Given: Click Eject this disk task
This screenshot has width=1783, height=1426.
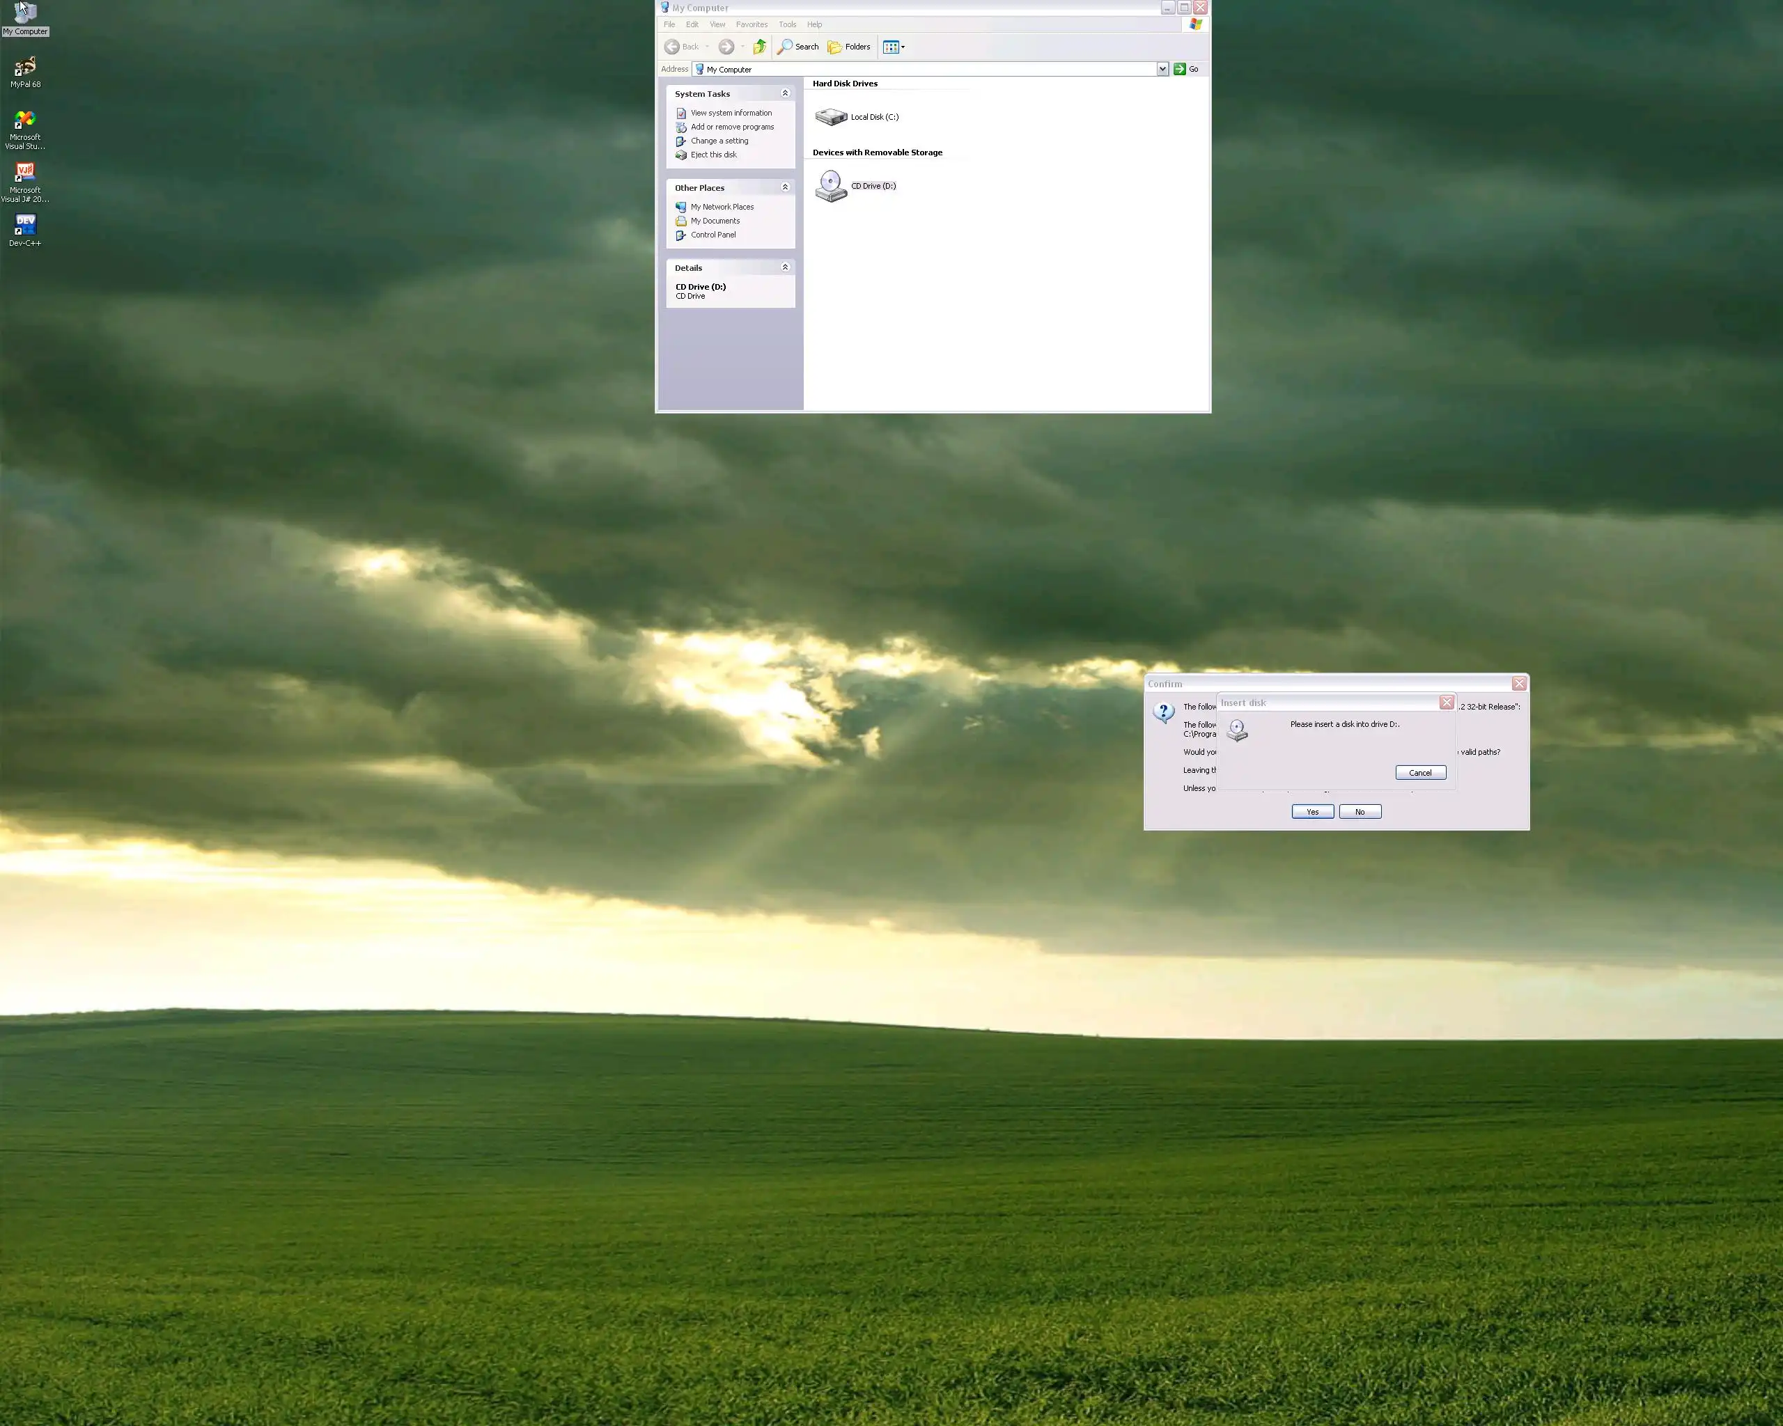Looking at the screenshot, I should (713, 155).
